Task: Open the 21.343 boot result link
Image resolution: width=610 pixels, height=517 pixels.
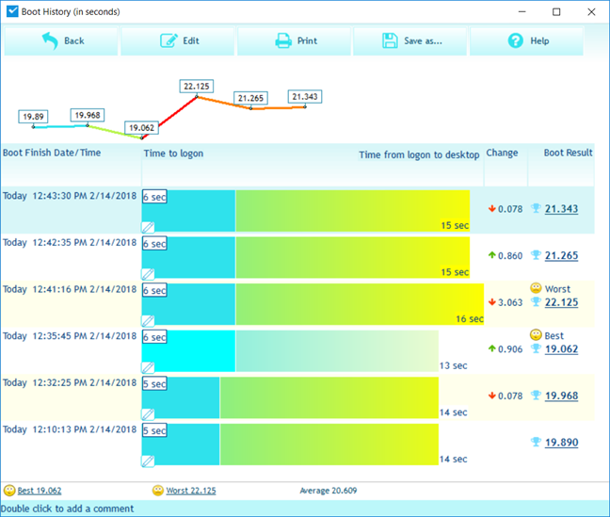Action: point(561,209)
